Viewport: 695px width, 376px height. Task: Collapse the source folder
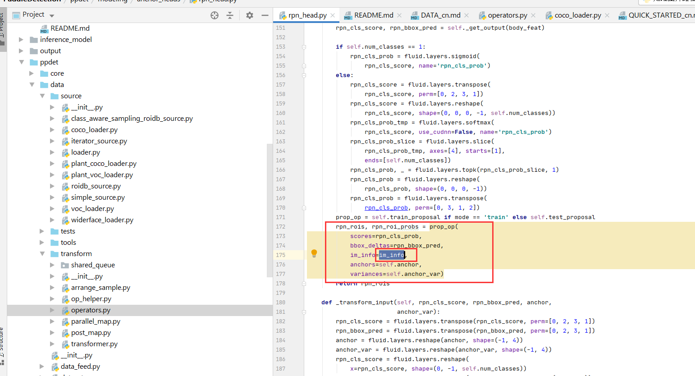42,96
